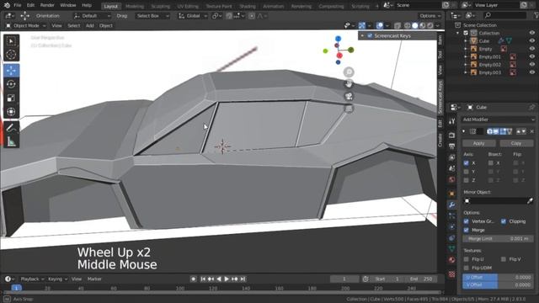Image resolution: width=539 pixels, height=303 pixels.
Task: Toggle the Axis Z checkbox
Action: [466, 180]
